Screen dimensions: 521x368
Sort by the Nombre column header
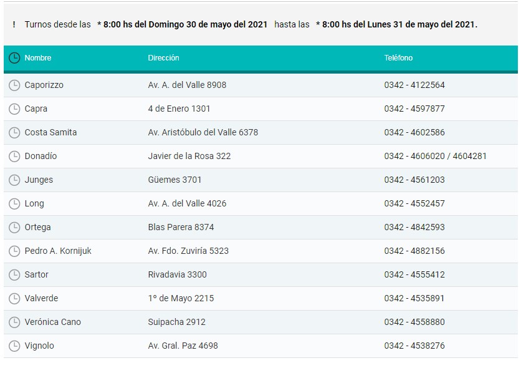(x=38, y=58)
